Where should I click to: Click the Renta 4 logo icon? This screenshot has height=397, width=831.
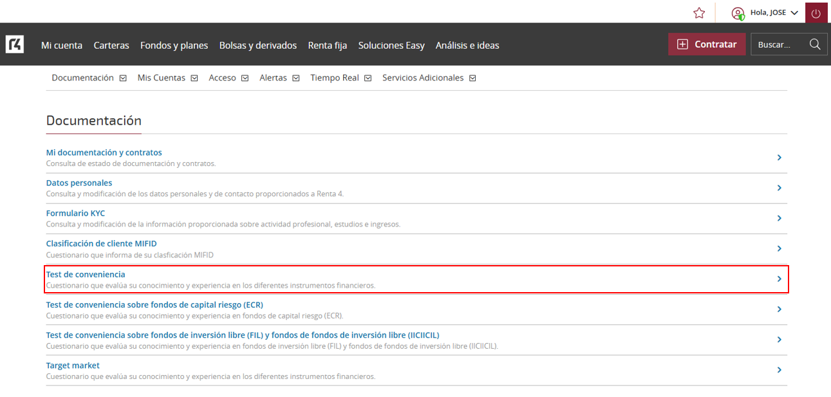click(x=15, y=44)
